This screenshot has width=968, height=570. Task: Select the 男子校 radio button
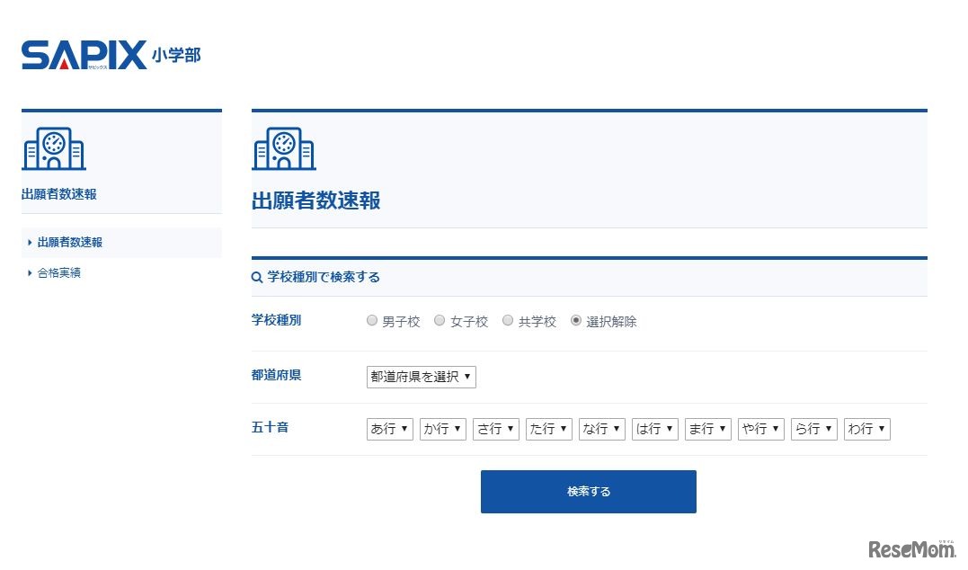click(x=371, y=320)
